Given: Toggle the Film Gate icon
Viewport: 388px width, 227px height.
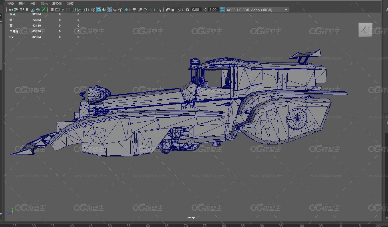Looking at the screenshot, I should pyautogui.click(x=57, y=10).
